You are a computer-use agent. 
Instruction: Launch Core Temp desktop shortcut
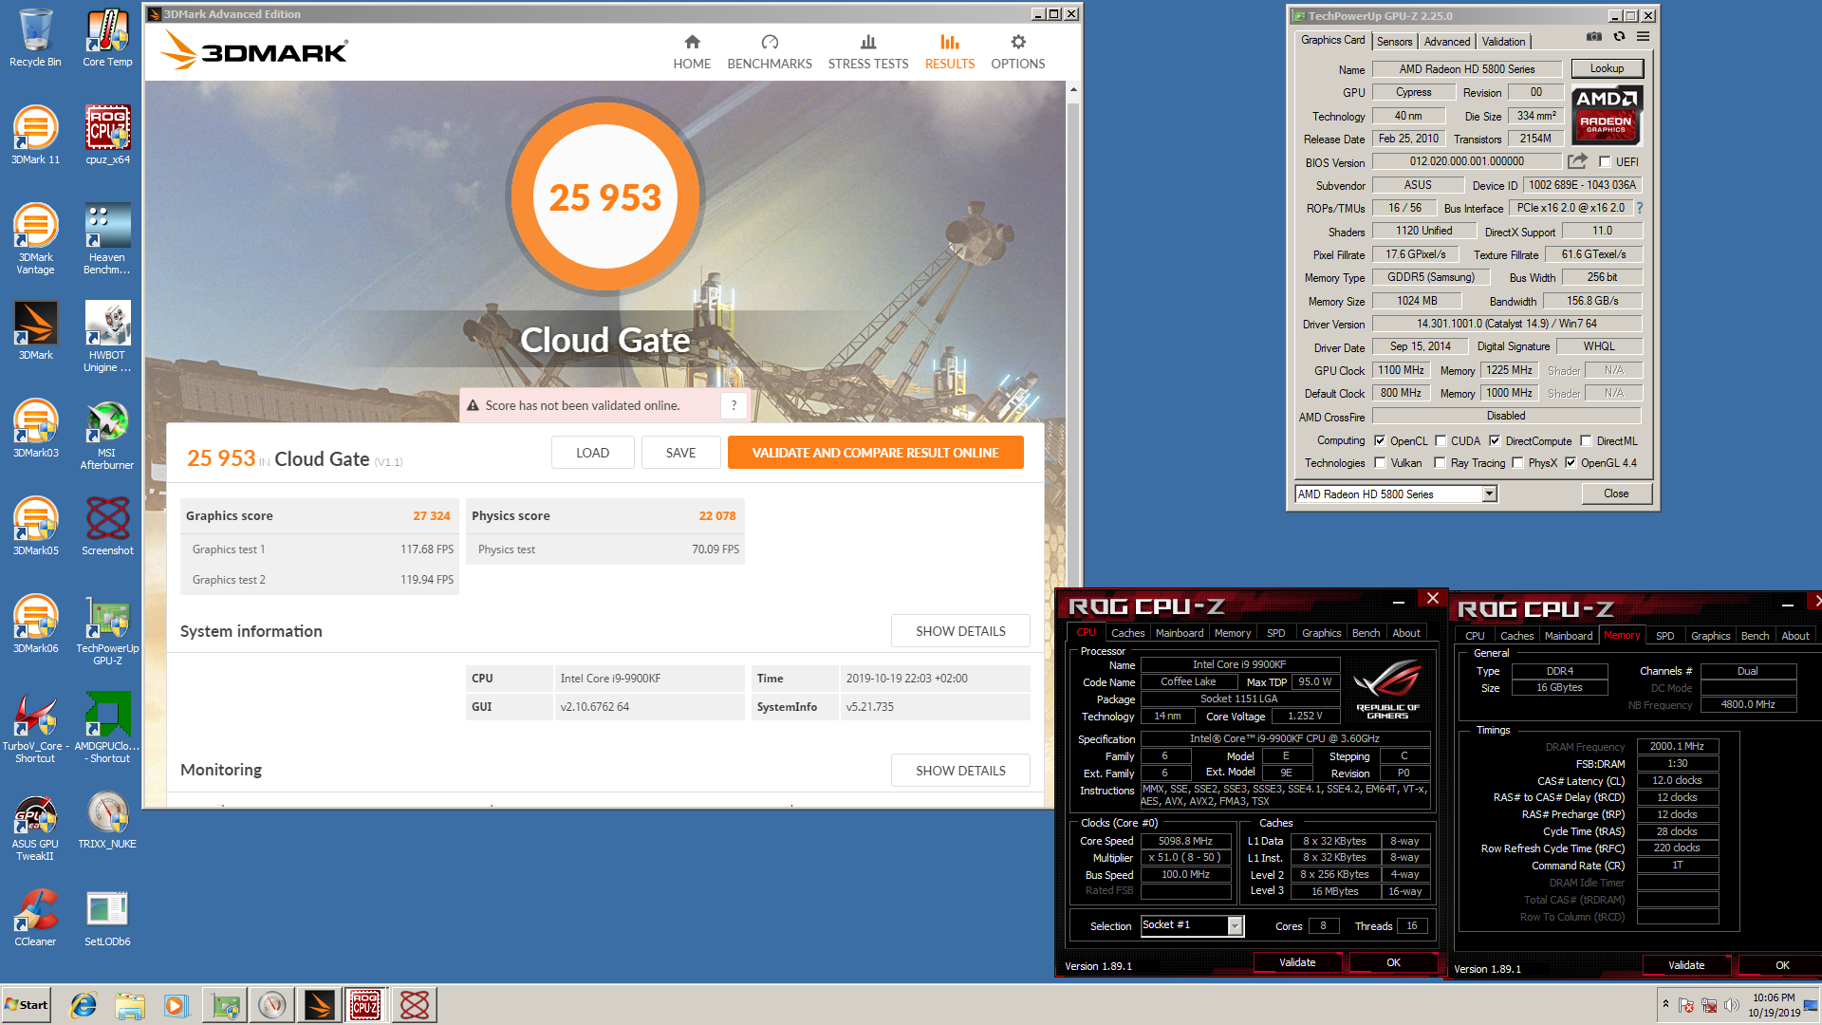pos(107,38)
